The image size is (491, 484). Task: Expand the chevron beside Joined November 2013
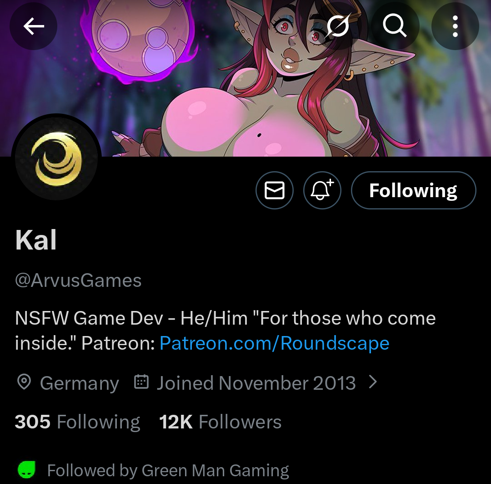(x=373, y=382)
